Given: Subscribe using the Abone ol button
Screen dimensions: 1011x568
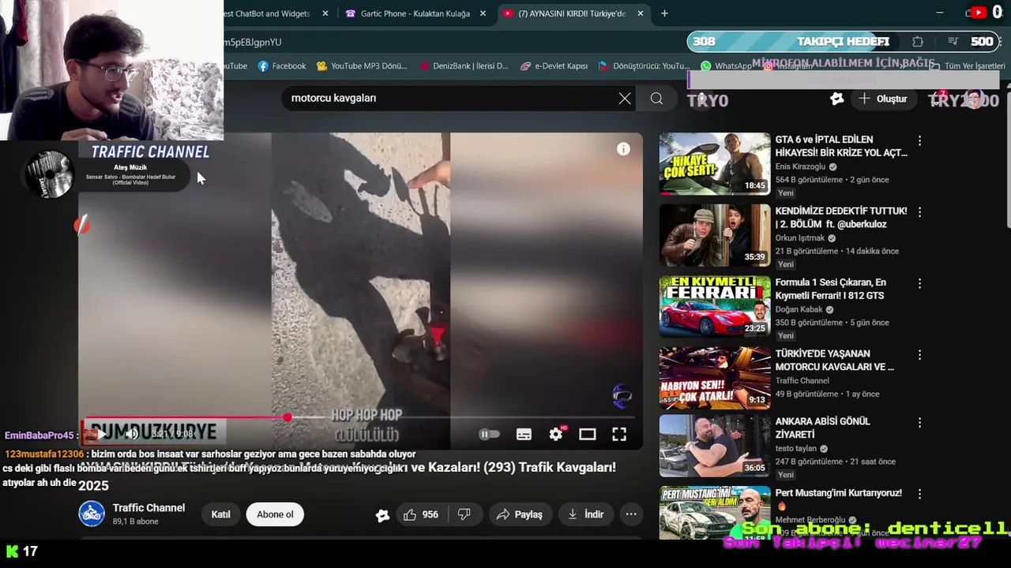Looking at the screenshot, I should [x=275, y=514].
